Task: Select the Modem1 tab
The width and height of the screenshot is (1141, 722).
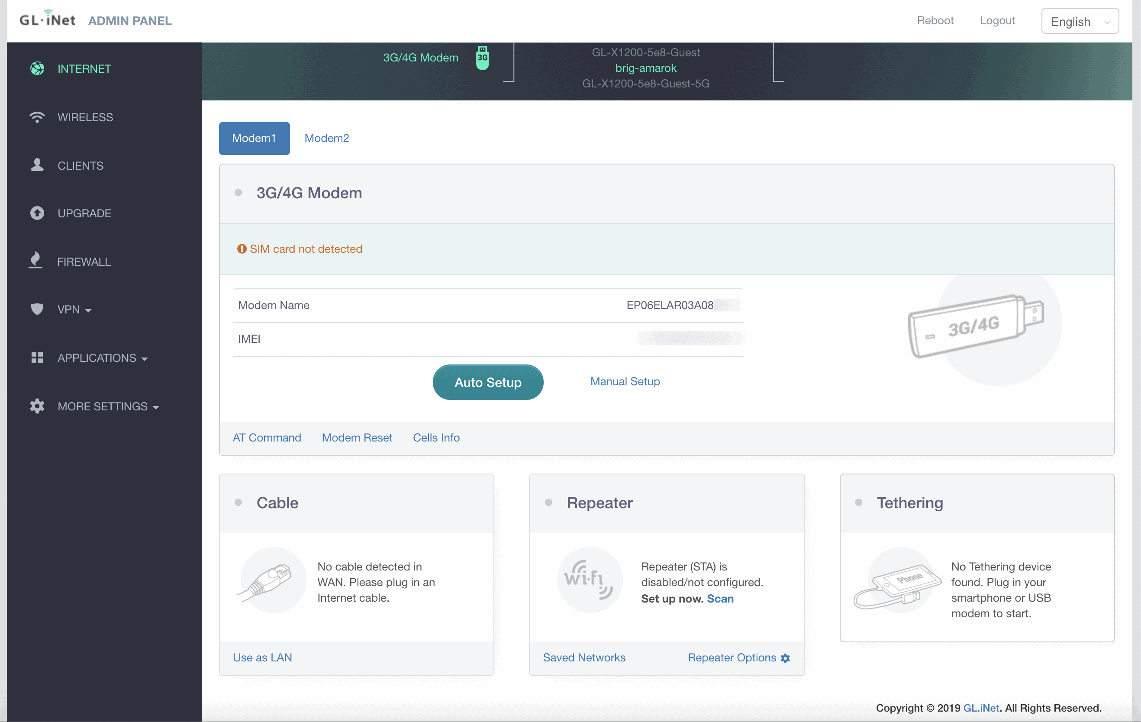Action: (x=254, y=139)
